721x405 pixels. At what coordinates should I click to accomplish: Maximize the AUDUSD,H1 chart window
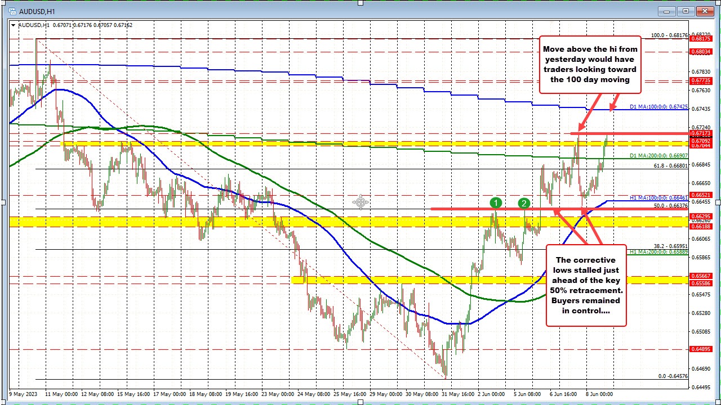[x=686, y=11]
